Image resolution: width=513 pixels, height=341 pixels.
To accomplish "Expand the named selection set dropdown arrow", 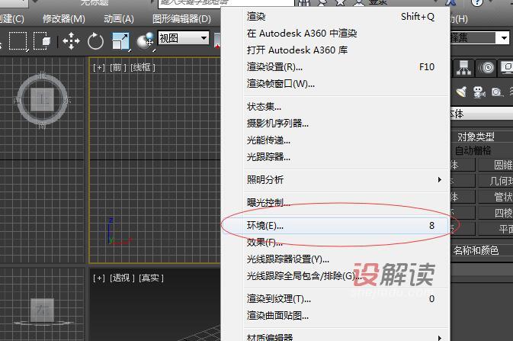I will click(x=504, y=38).
